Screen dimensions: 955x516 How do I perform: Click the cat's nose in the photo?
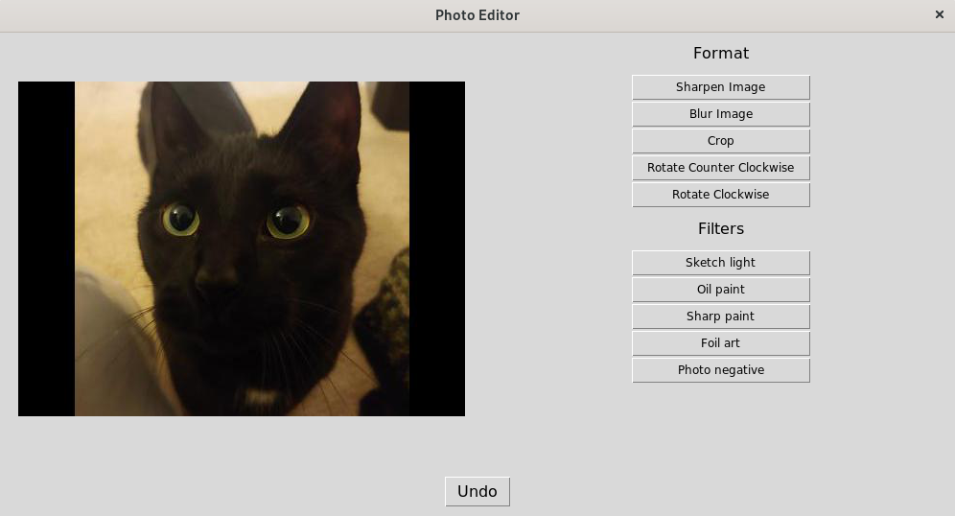click(217, 278)
